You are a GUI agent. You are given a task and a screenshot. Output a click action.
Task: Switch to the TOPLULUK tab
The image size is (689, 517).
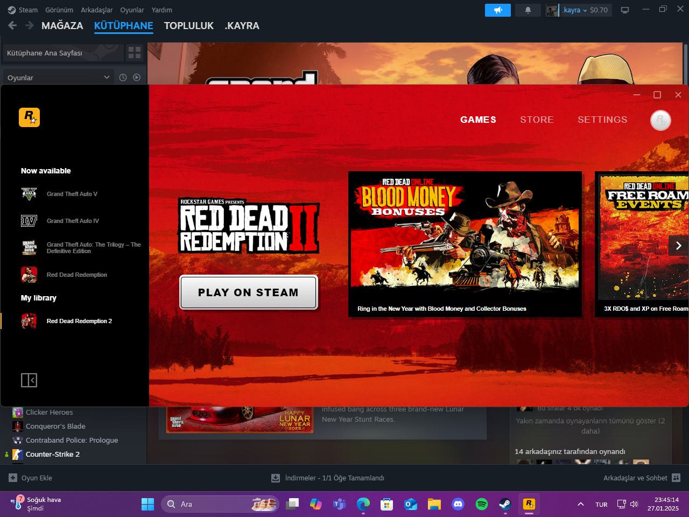point(189,26)
